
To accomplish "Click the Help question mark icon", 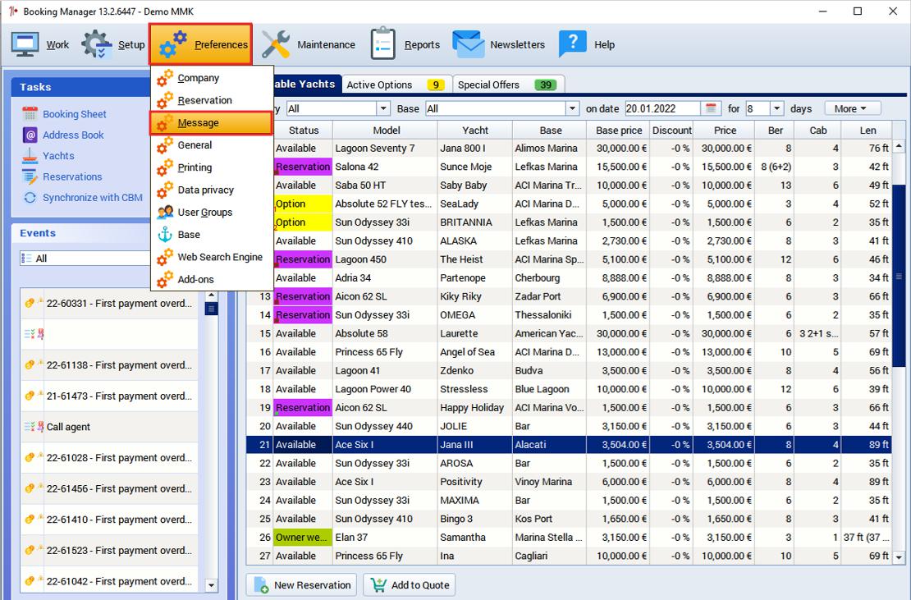I will [572, 44].
